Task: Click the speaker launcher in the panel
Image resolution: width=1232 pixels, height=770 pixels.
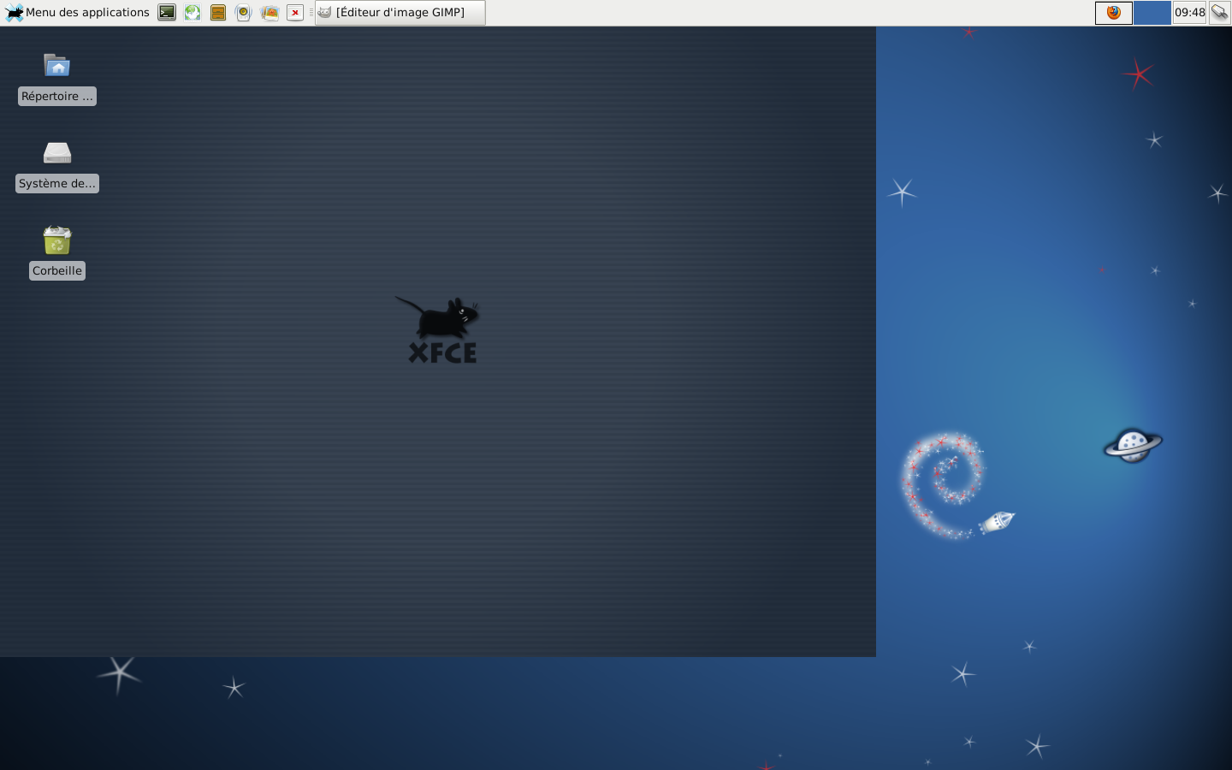Action: tap(244, 13)
